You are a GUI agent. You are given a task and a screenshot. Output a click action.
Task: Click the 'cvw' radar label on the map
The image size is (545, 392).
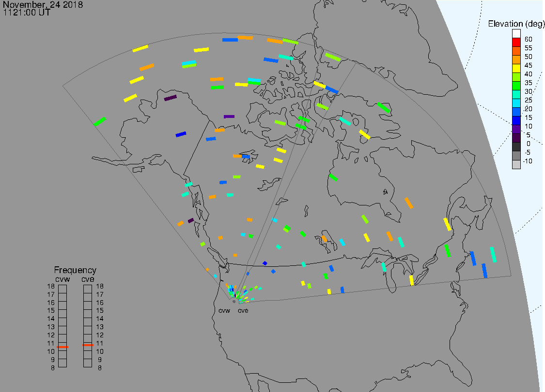[x=224, y=310]
